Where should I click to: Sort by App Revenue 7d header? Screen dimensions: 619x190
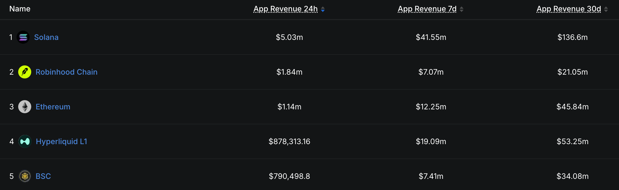pos(427,9)
